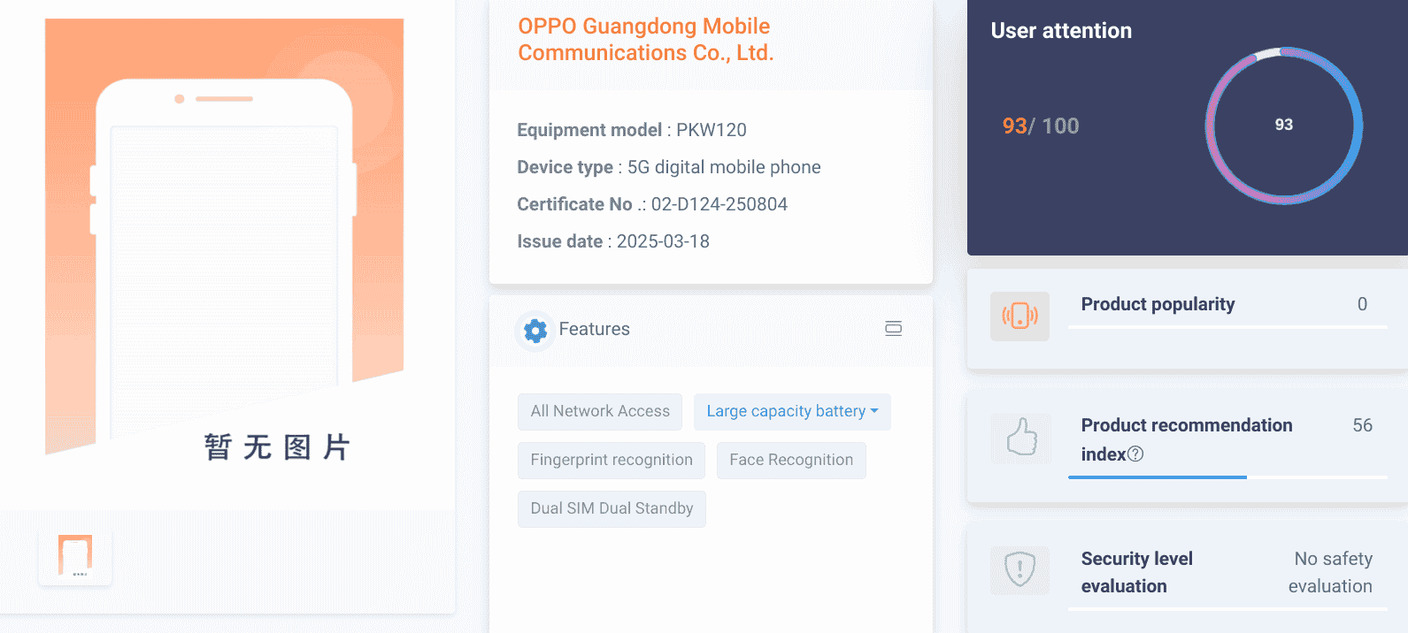Image resolution: width=1408 pixels, height=633 pixels.
Task: Click the 93/100 attention score text
Action: 1040,126
